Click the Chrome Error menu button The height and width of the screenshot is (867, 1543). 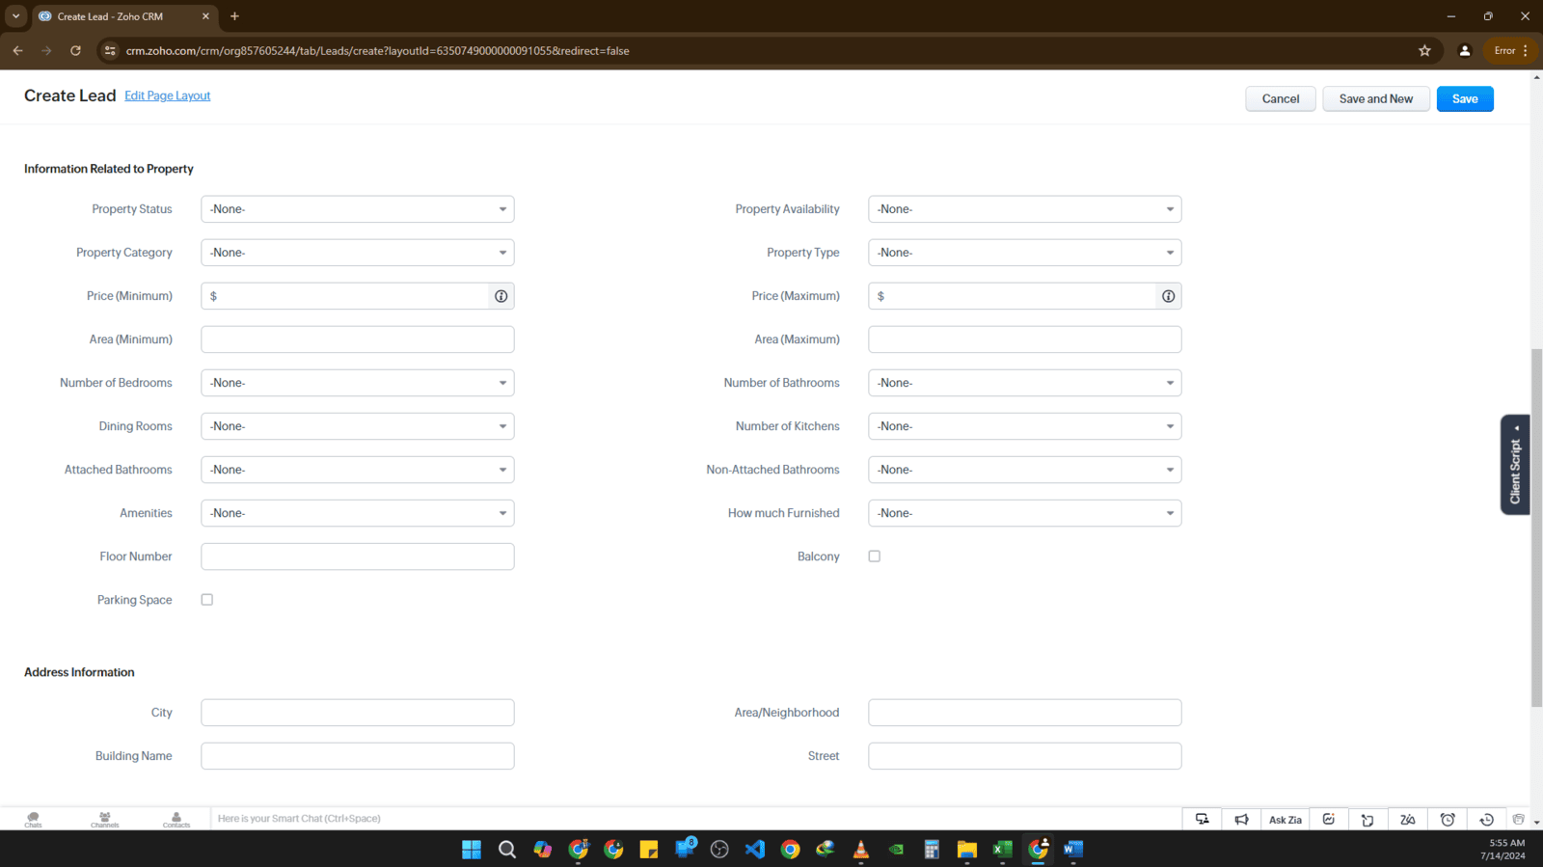pyautogui.click(x=1511, y=51)
